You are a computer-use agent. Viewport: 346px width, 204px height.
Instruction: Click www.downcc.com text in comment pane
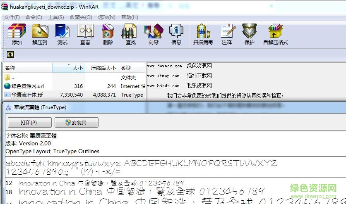[165, 66]
